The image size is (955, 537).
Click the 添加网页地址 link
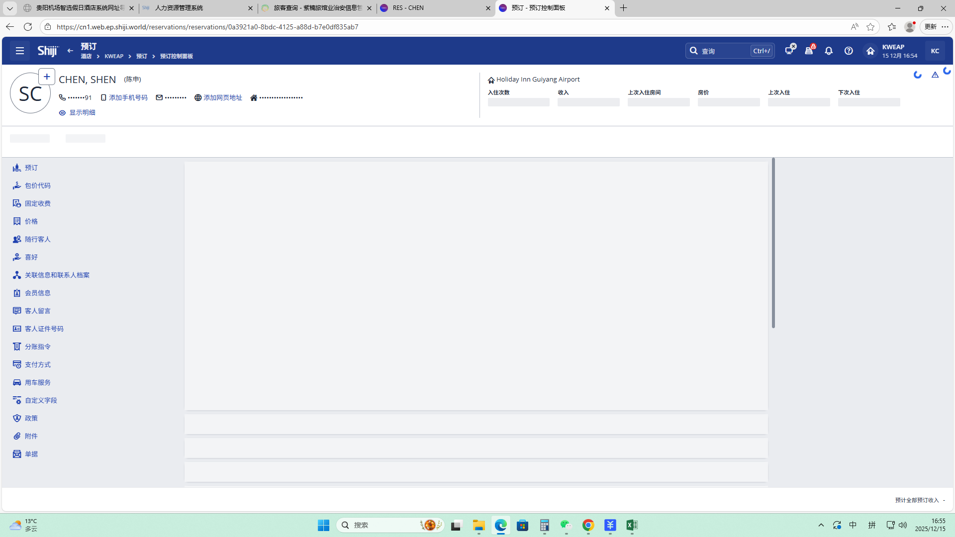[x=222, y=98]
